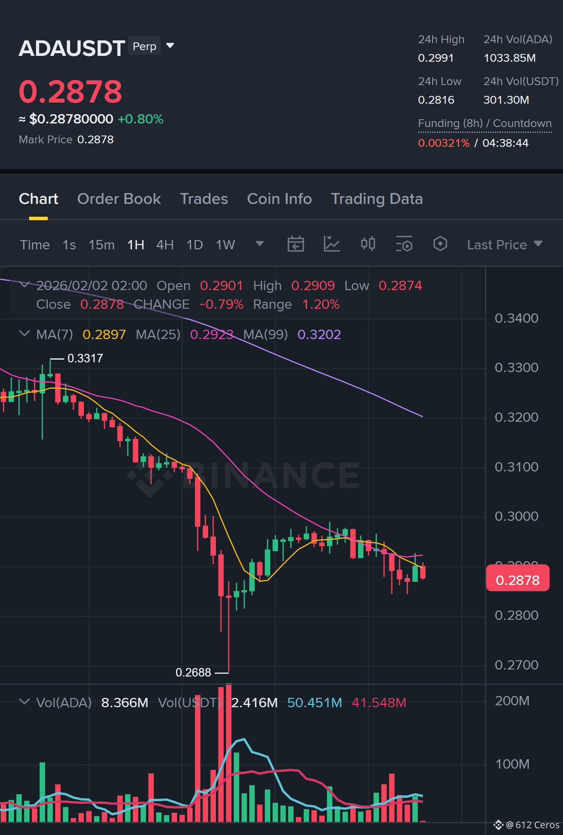
Task: Collapse the MA indicator legend chevron
Action: pos(24,333)
